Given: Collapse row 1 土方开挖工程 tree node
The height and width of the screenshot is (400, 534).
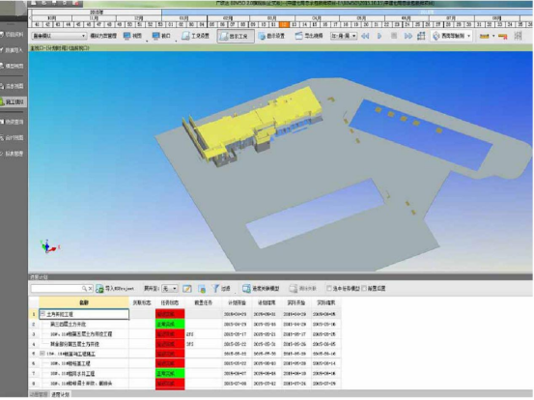Looking at the screenshot, I should [x=42, y=314].
